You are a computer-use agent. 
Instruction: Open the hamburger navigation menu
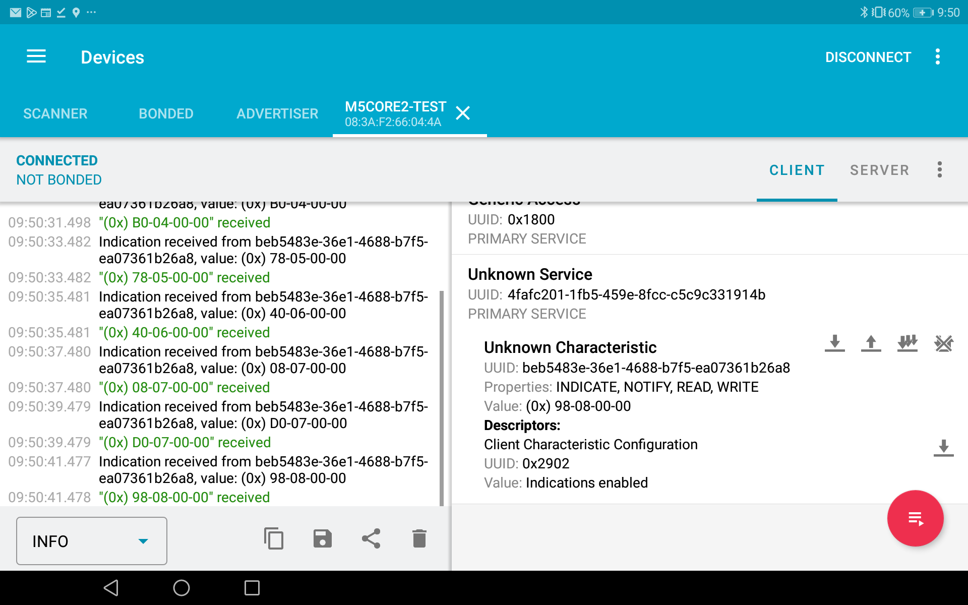pyautogui.click(x=36, y=56)
